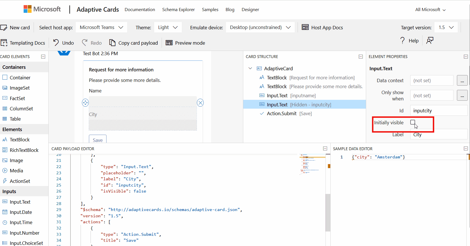Open the Blog nav item
The width and height of the screenshot is (470, 246).
tap(230, 10)
